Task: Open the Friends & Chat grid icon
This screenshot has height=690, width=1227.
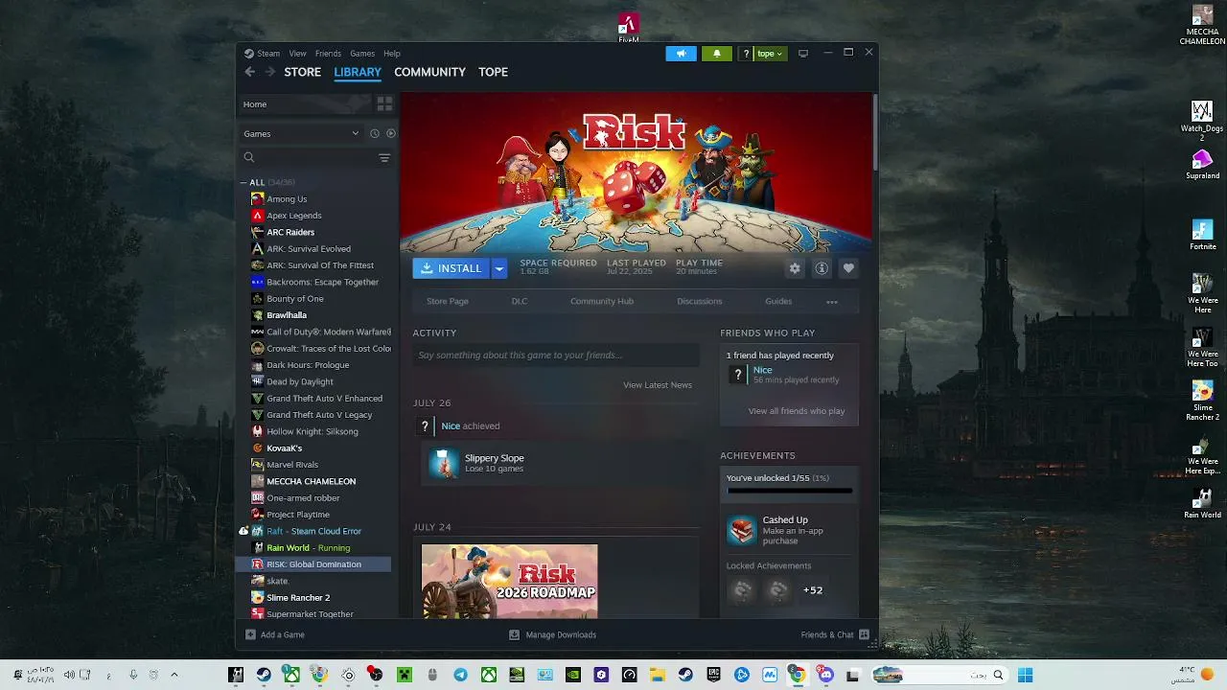Action: tap(865, 634)
